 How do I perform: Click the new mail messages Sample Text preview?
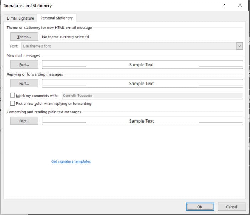click(142, 65)
